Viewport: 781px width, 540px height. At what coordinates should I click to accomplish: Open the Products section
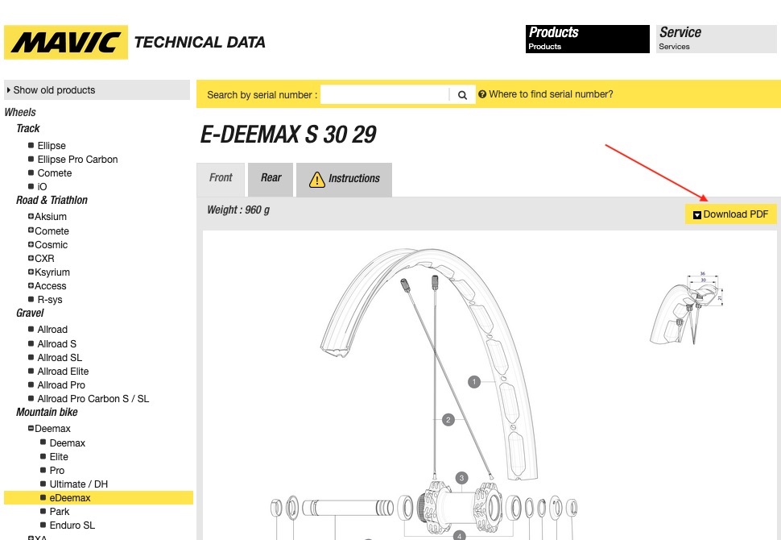tap(587, 39)
